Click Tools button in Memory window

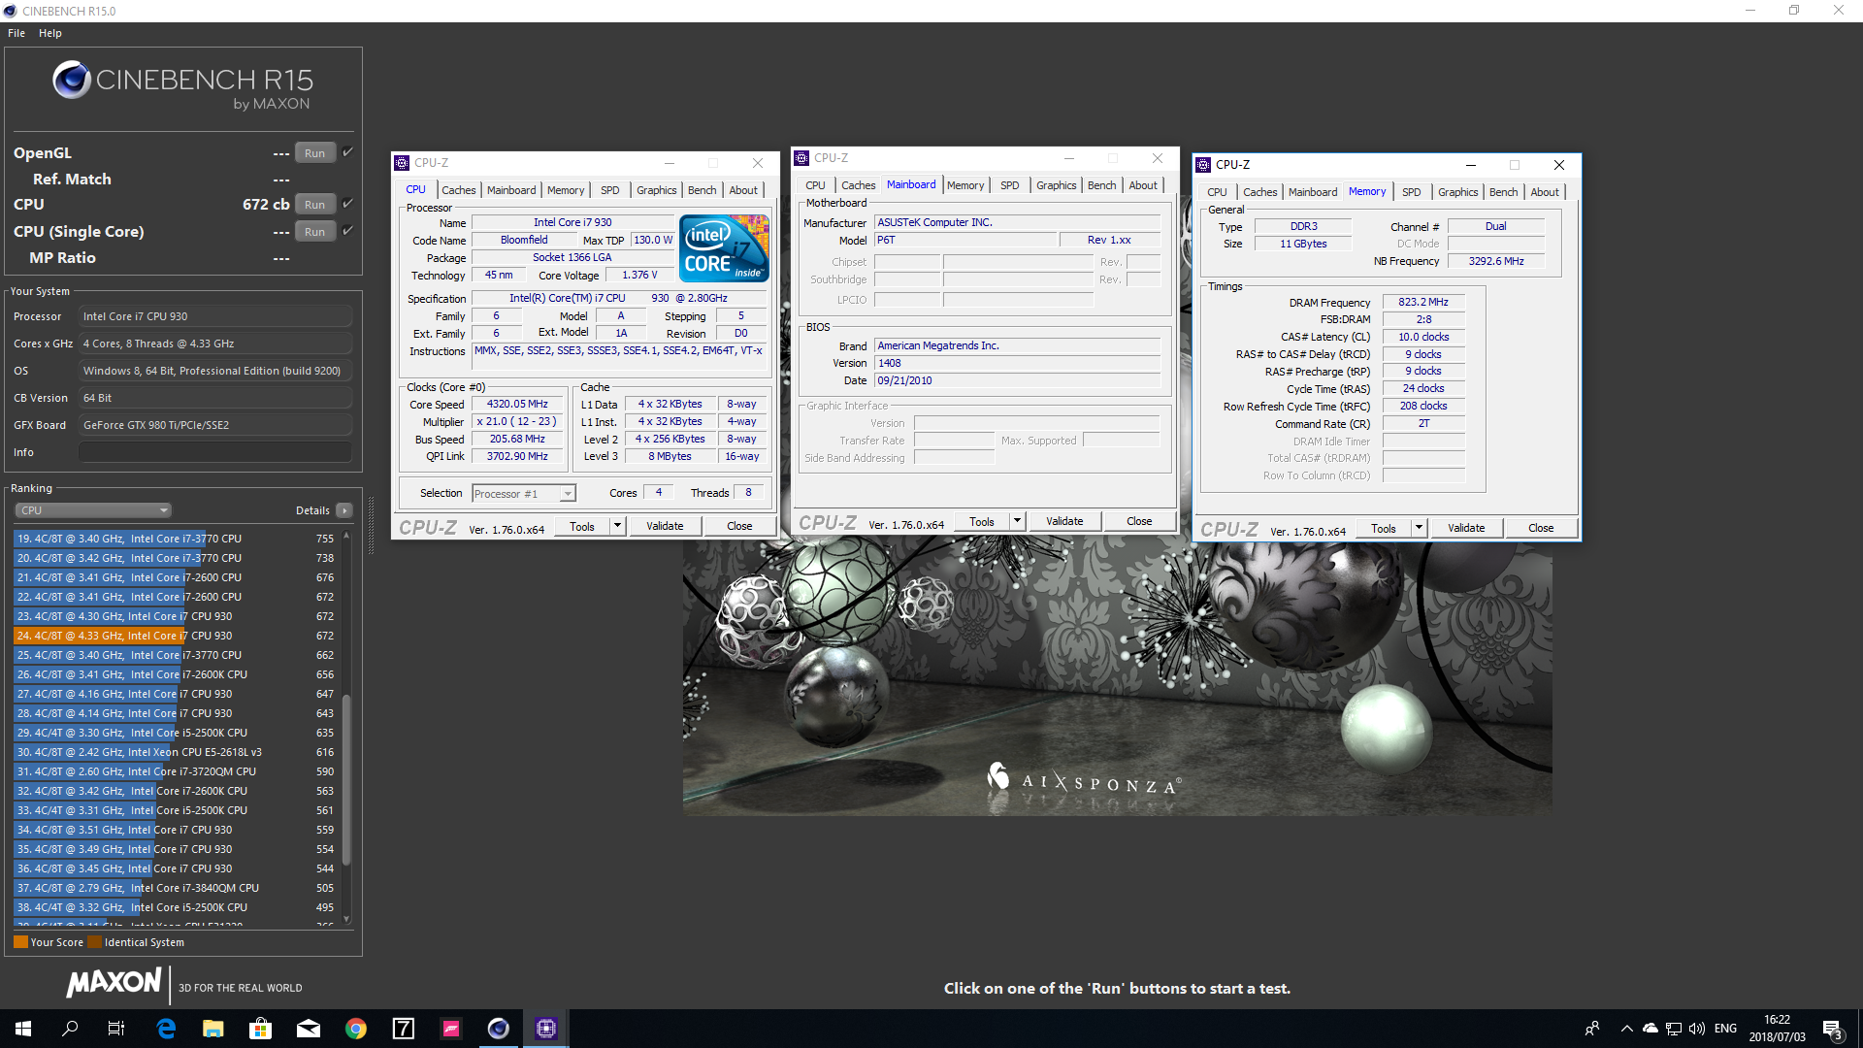pos(1384,528)
